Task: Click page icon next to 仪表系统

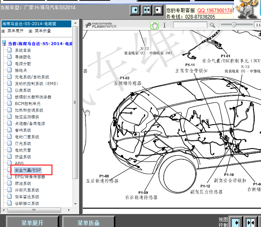Action: click(10, 90)
